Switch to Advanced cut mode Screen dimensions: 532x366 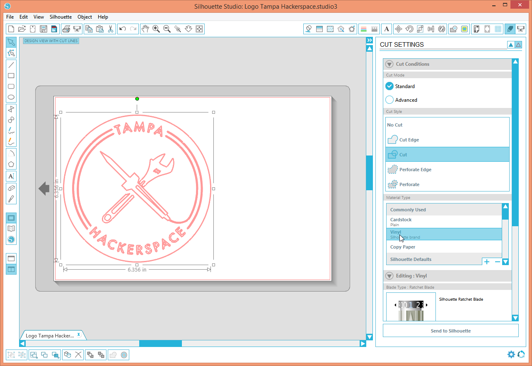click(x=389, y=100)
